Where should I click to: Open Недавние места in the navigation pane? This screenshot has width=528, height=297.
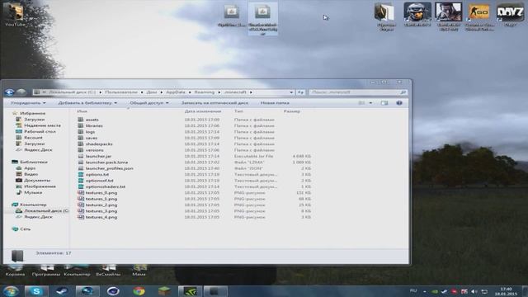click(x=42, y=125)
